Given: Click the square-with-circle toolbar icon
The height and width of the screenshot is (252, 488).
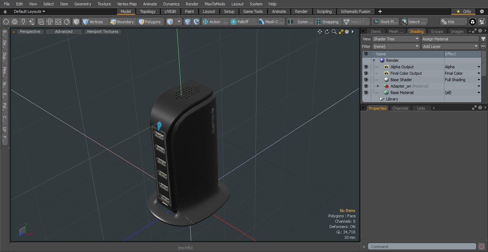Looking at the screenshot, I should coord(58,22).
